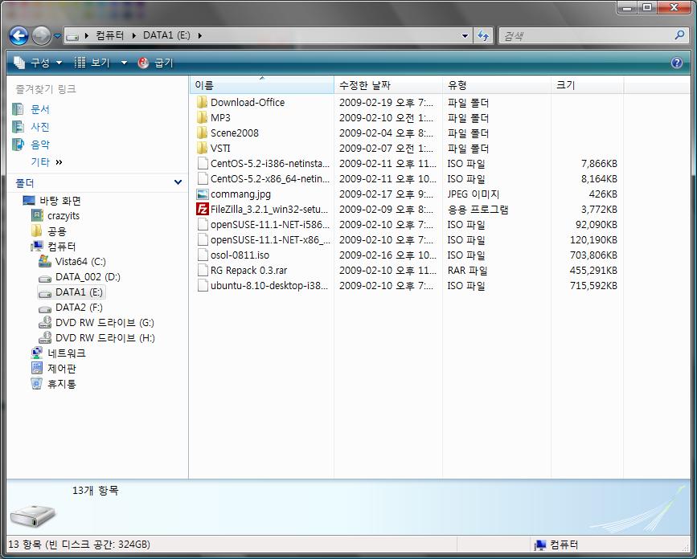Go back with the Back arrow button
697x559 pixels.
coord(18,35)
